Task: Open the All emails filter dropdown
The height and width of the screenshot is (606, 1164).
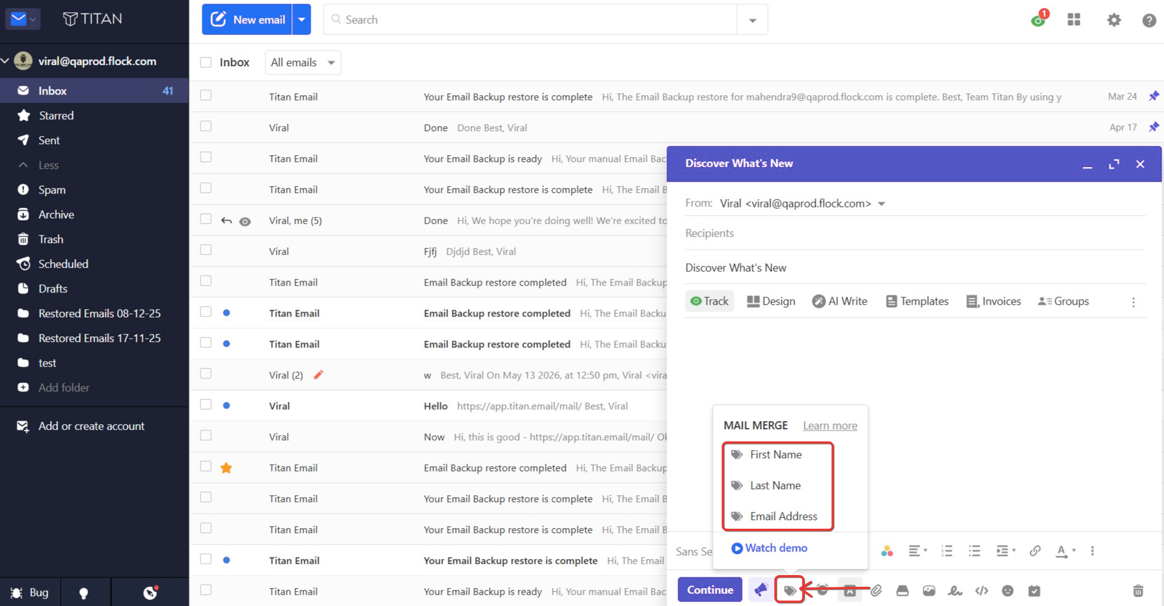Action: [x=303, y=62]
